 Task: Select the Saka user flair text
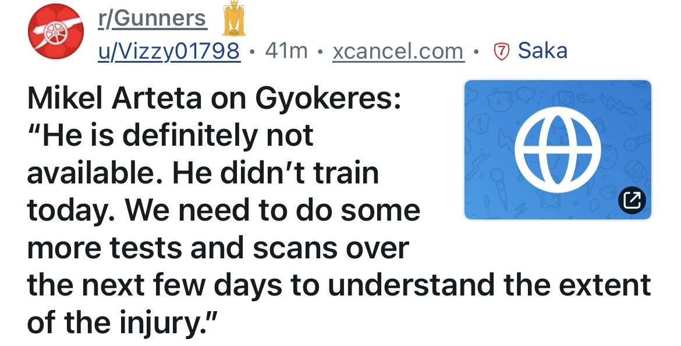pos(542,51)
